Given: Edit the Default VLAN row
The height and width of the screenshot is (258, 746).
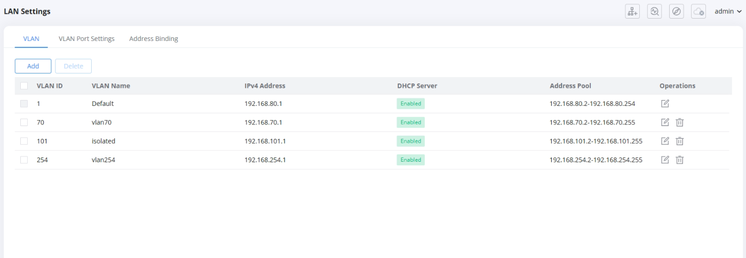Looking at the screenshot, I should pyautogui.click(x=665, y=104).
